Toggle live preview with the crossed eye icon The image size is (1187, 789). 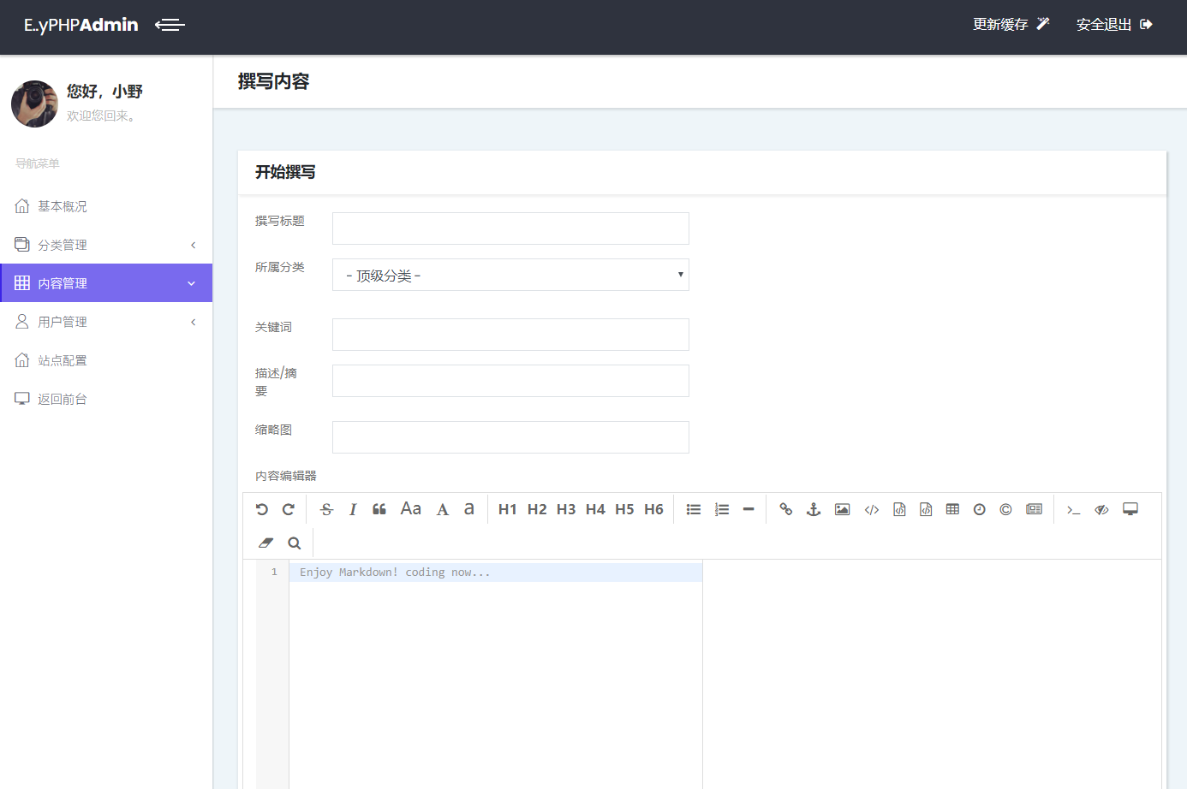1102,509
